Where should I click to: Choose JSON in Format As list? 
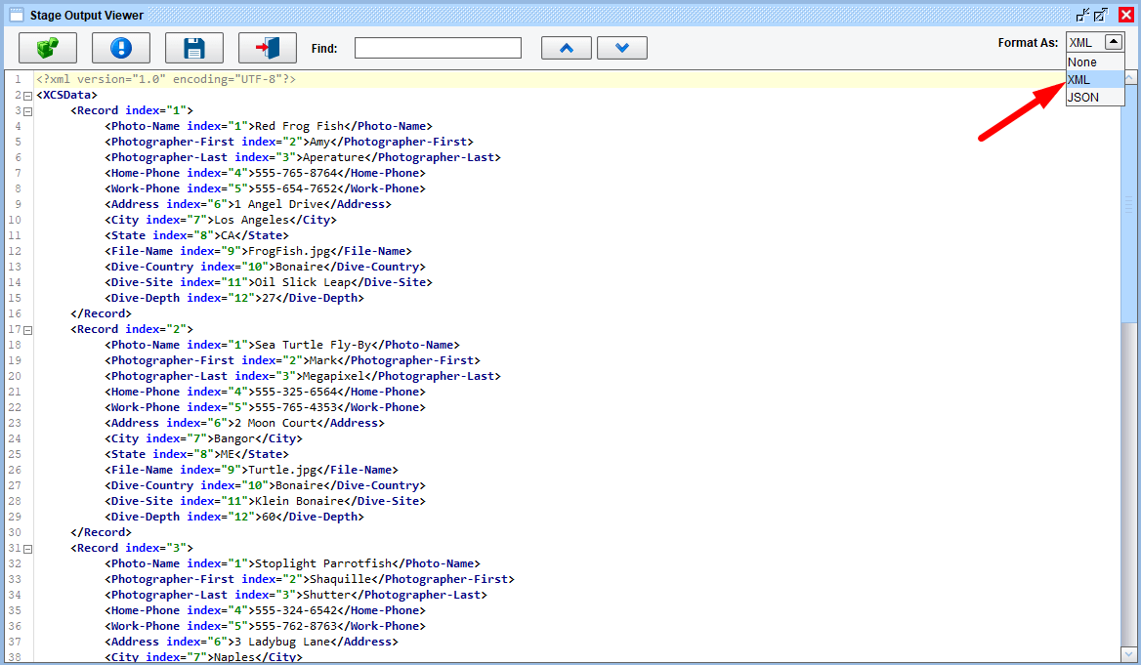click(1095, 97)
